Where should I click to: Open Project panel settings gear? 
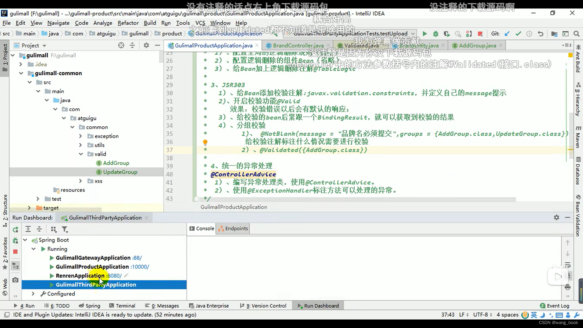[x=146, y=45]
